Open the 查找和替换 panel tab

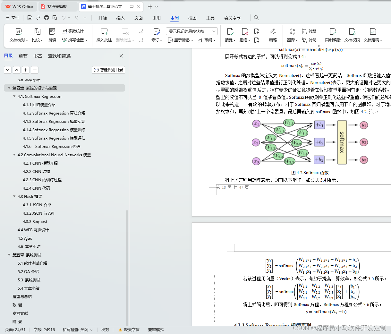pyautogui.click(x=59, y=56)
